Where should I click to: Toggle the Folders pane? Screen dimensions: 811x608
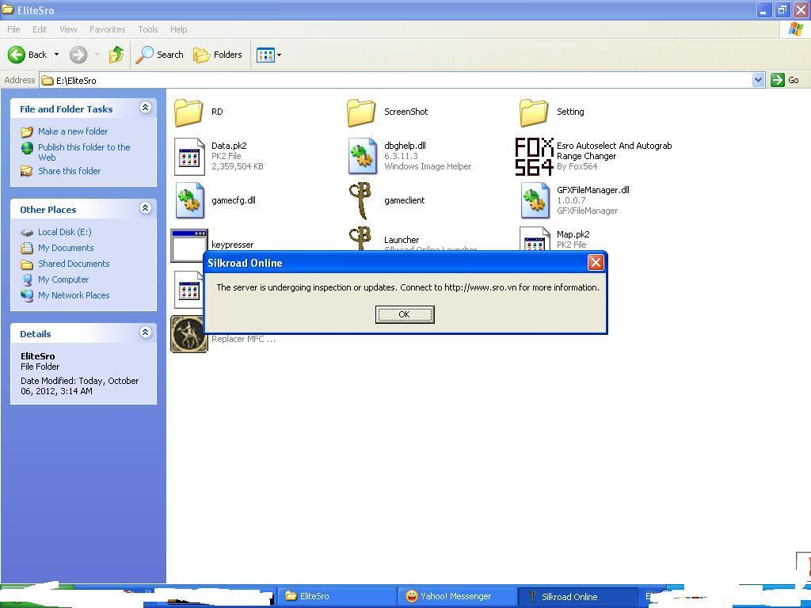coord(218,55)
